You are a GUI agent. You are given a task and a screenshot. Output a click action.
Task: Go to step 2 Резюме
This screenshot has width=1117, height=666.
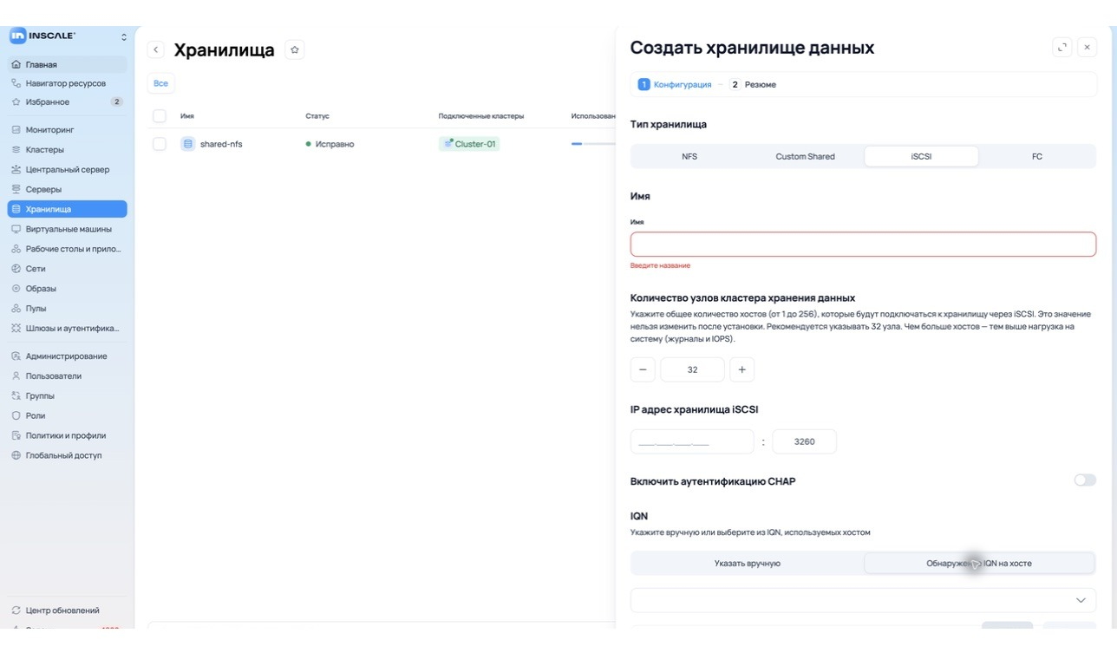pos(753,84)
